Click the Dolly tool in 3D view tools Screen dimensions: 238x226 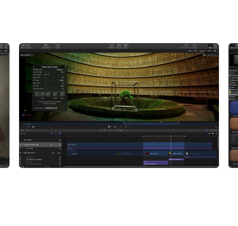coord(216,55)
